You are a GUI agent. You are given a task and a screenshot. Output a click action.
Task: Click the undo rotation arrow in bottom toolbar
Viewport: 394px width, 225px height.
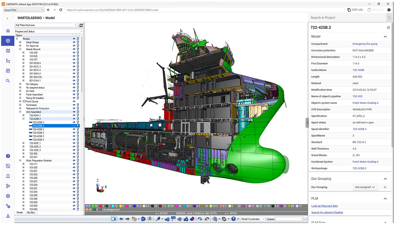(200, 219)
